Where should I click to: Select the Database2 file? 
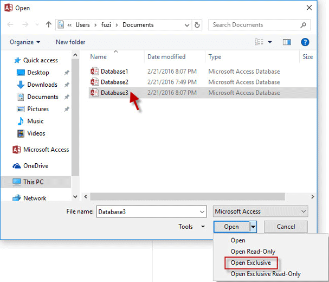tap(114, 82)
